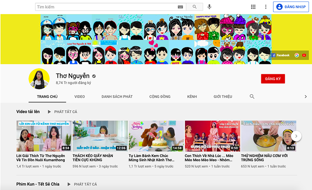The width and height of the screenshot is (312, 190).
Task: Click the Phim Kun - Tết Sẻ Chia heading
Action: tap(38, 184)
